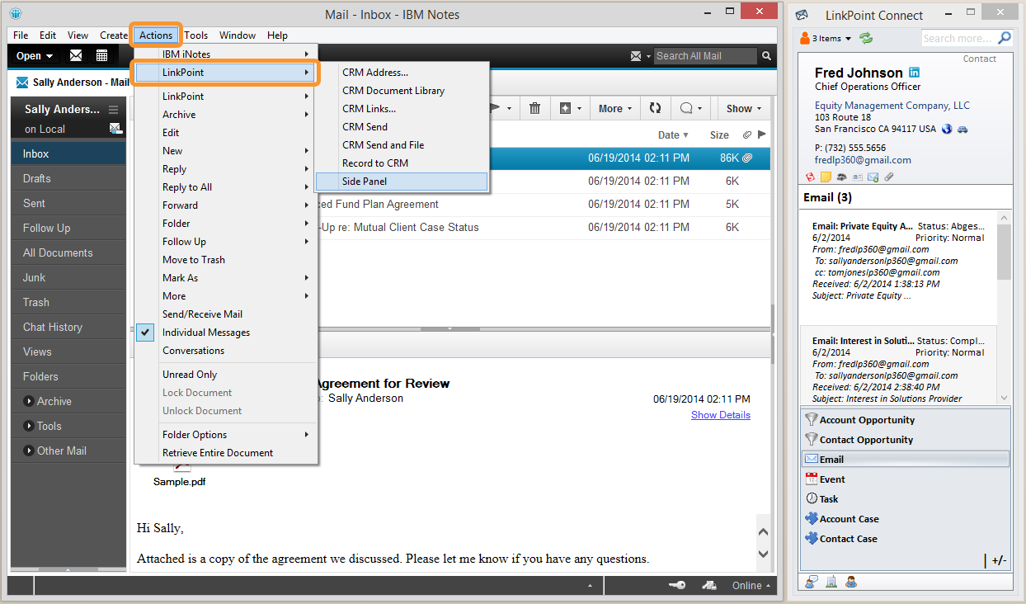
Task: Expand the Archive folder in sidebar
Action: [29, 401]
